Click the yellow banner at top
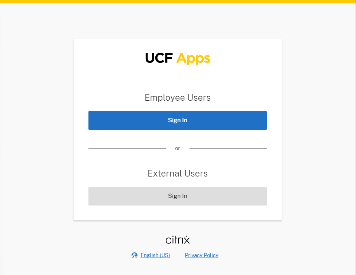 [x=178, y=1]
